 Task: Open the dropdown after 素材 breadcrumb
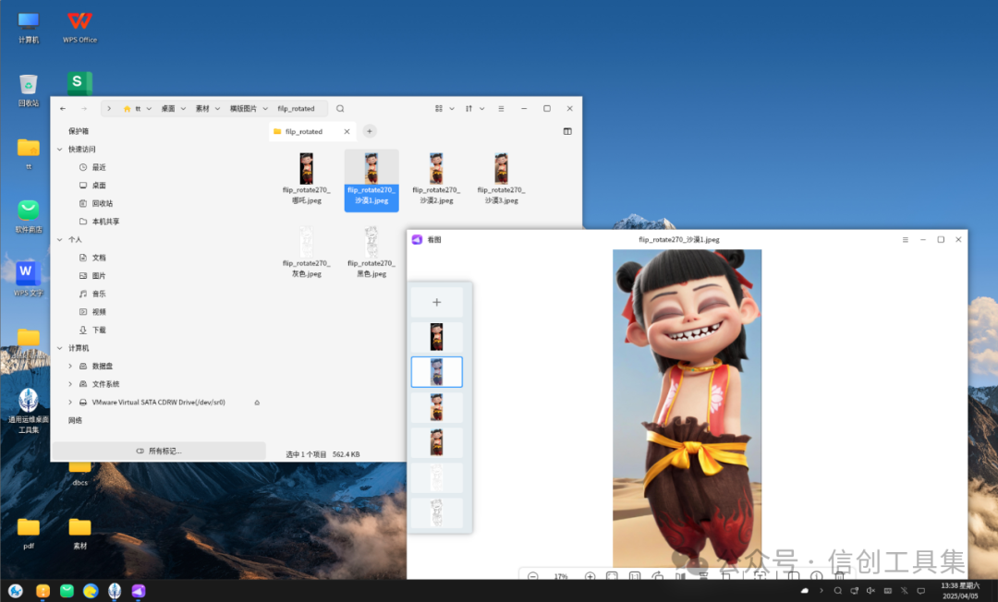pyautogui.click(x=218, y=109)
